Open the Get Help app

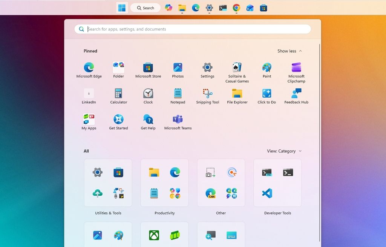148,122
